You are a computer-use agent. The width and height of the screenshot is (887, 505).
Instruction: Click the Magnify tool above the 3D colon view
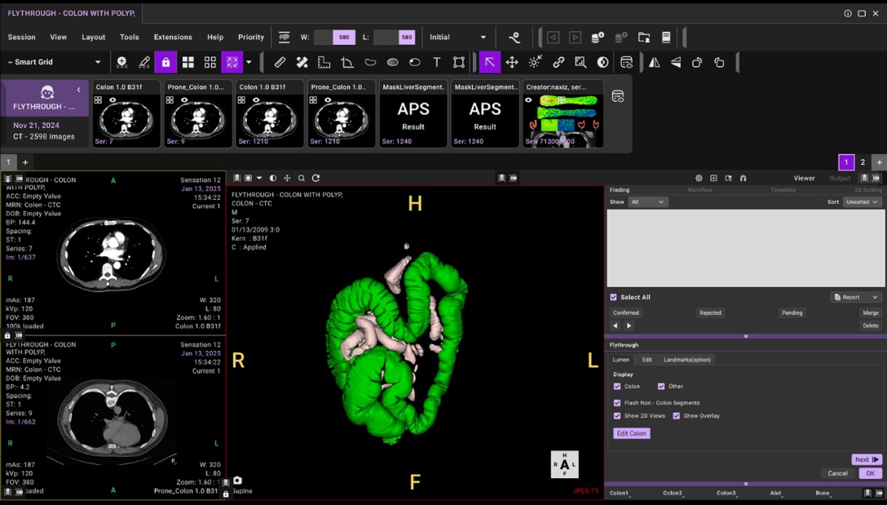tap(301, 178)
